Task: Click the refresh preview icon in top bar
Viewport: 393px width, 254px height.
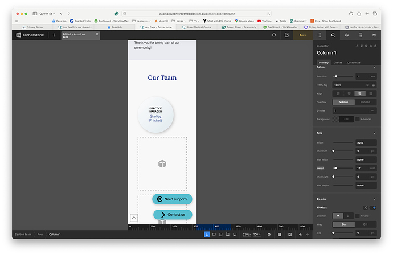Action: pyautogui.click(x=274, y=35)
